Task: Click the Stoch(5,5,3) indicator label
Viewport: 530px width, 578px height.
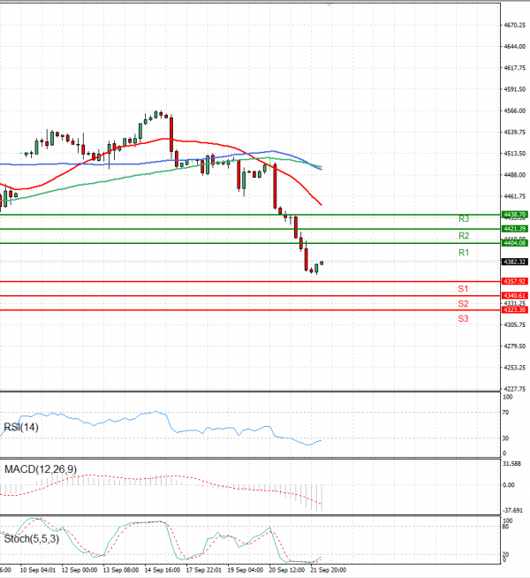Action: click(31, 539)
